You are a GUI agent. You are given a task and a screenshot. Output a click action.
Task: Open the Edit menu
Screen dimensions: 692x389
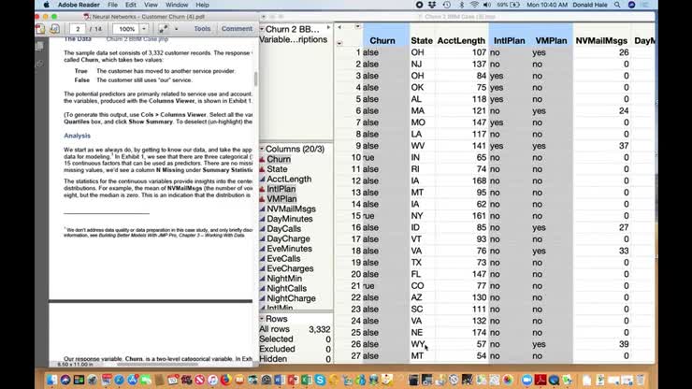131,5
